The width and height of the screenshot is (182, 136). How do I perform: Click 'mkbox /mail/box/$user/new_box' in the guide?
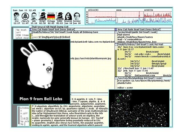click(137, 42)
